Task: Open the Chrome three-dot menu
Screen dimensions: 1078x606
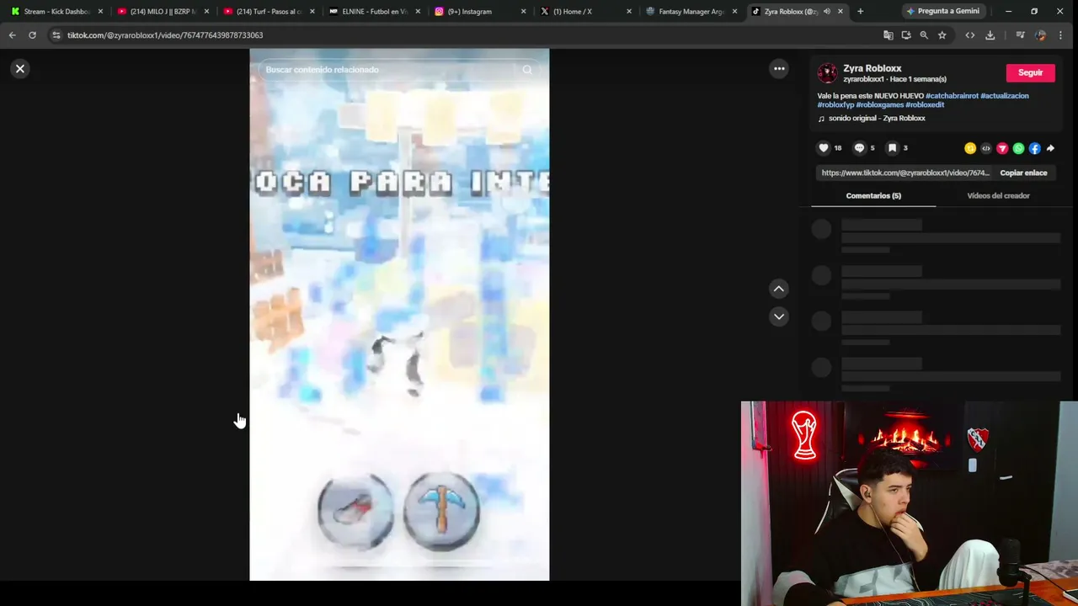Action: click(x=1060, y=35)
